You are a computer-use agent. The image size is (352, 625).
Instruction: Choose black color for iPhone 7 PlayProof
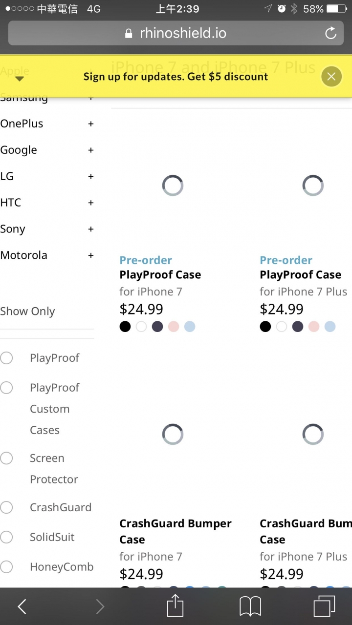(125, 327)
